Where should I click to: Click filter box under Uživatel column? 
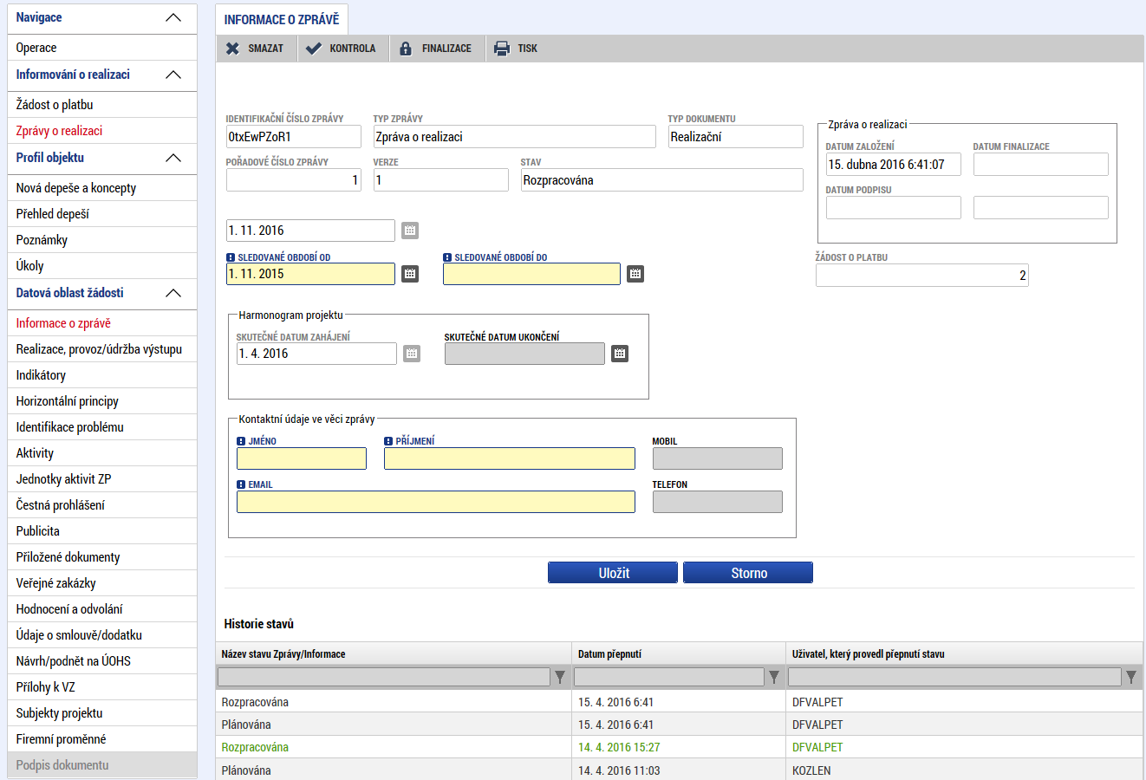pyautogui.click(x=954, y=677)
